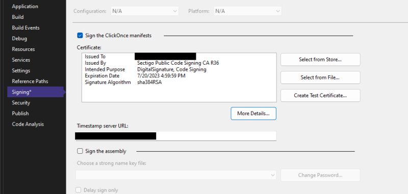Select the Issued By Sectigo value text
408x194 pixels.
[178, 63]
